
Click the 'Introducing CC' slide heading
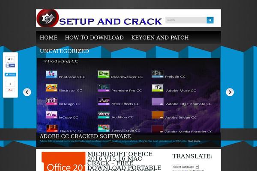(x=60, y=61)
